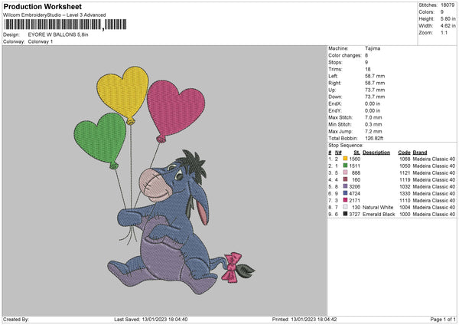Image resolution: width=459 pixels, height=325 pixels.
Task: Select the Natural White color swatch
Action: click(x=345, y=207)
